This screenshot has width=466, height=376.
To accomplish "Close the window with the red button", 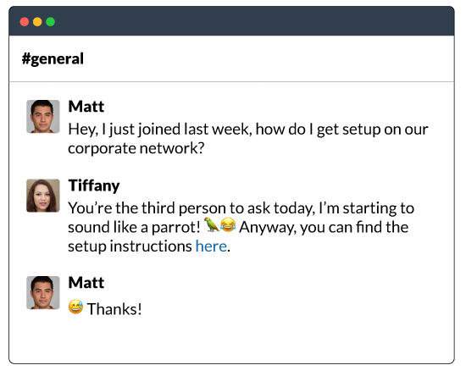I will pyautogui.click(x=25, y=22).
